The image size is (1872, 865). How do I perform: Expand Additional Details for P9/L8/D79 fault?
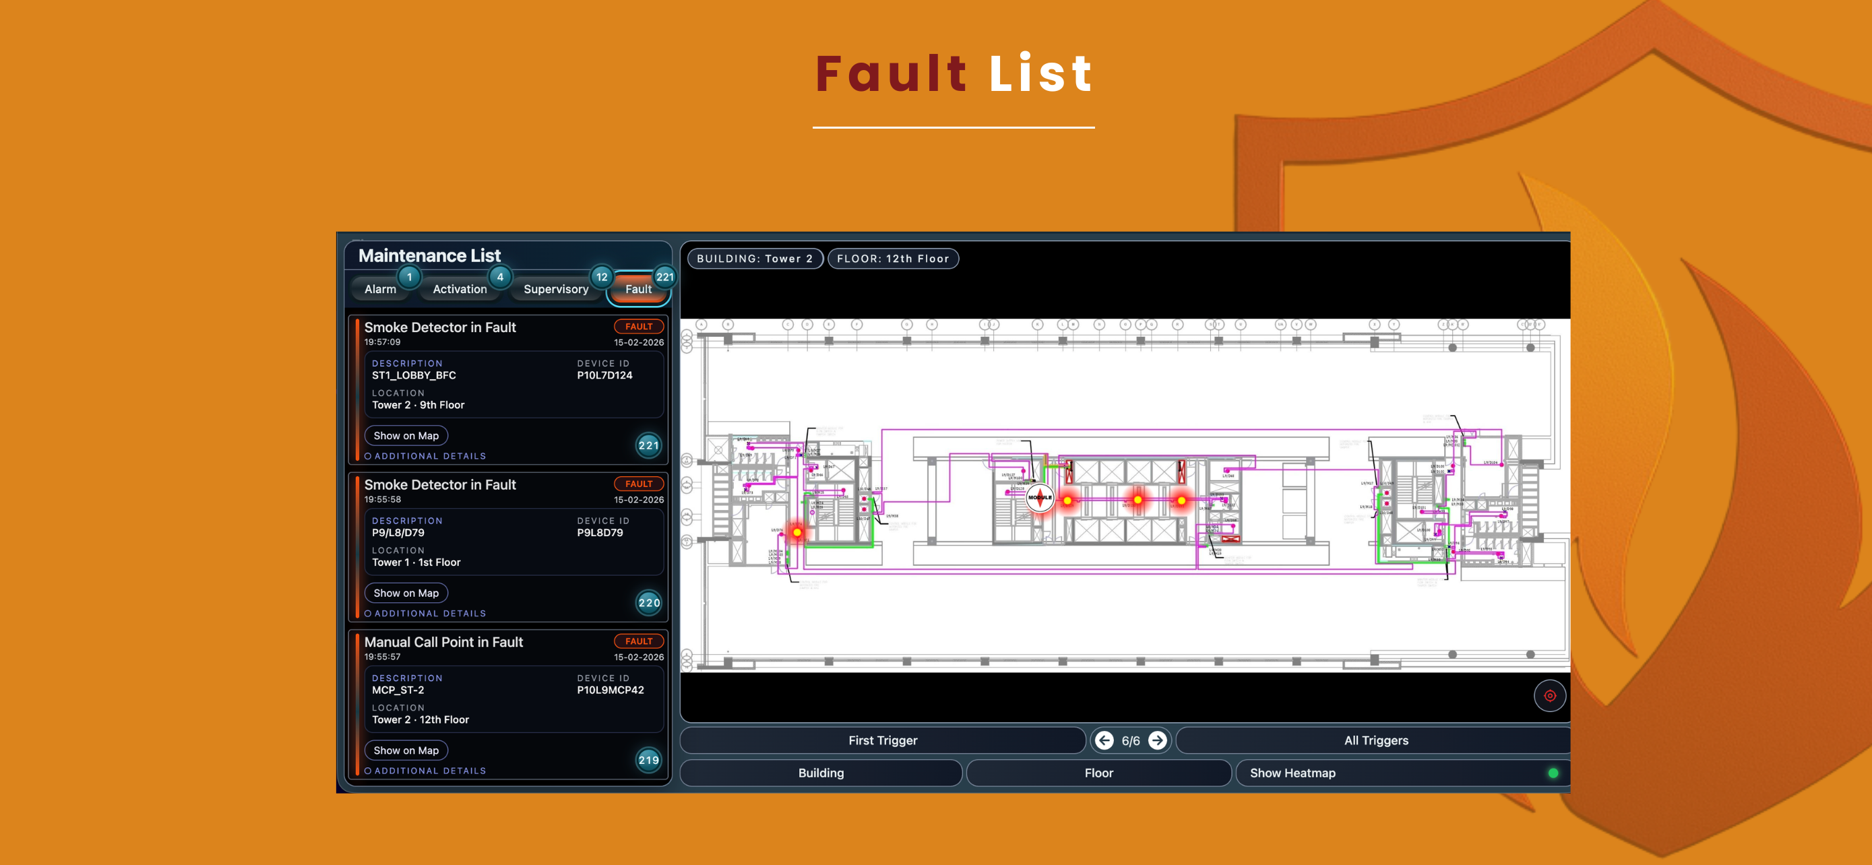pyautogui.click(x=425, y=614)
